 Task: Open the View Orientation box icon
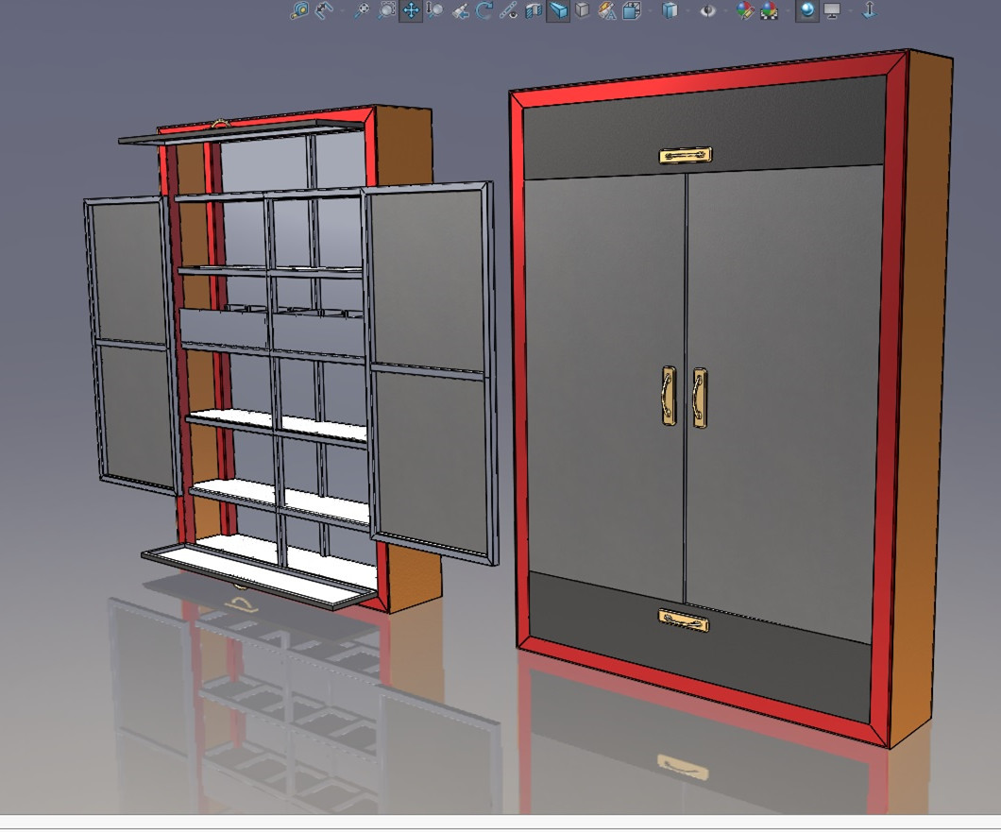632,10
